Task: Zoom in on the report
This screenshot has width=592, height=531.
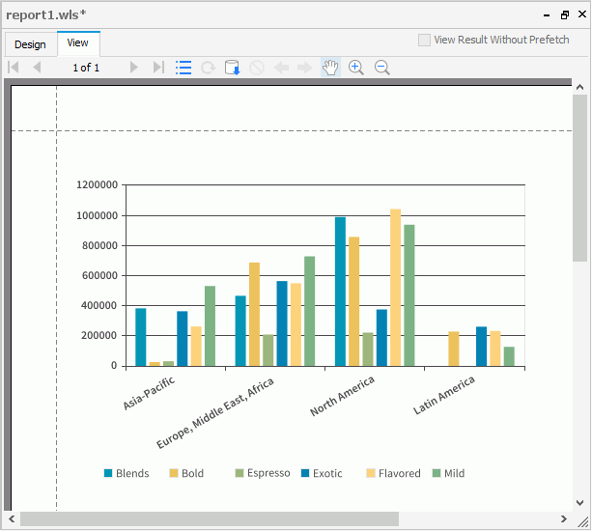Action: pyautogui.click(x=356, y=68)
